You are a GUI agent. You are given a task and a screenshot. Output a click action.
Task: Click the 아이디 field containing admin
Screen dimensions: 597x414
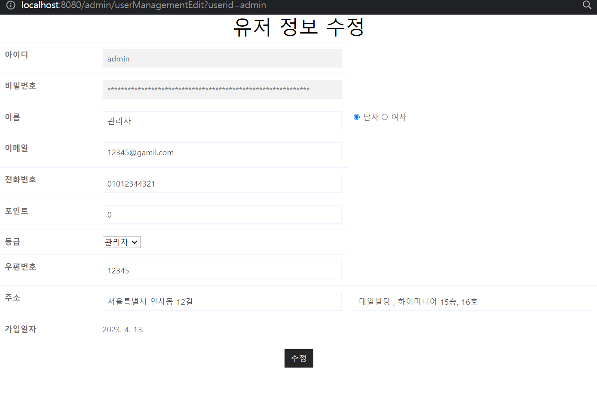pos(222,58)
